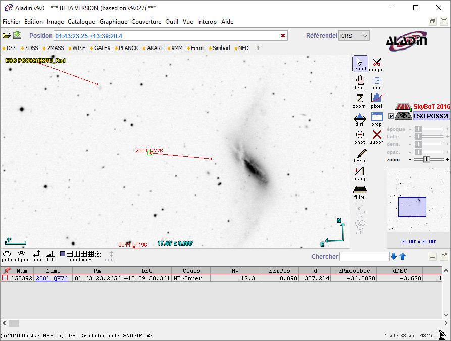Click the SDSS bookmark
Image resolution: width=451 pixels, height=341 pixels.
click(29, 48)
